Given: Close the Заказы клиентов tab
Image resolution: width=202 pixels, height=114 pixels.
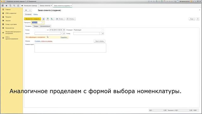Looking at the screenshot, I should tap(51, 6).
